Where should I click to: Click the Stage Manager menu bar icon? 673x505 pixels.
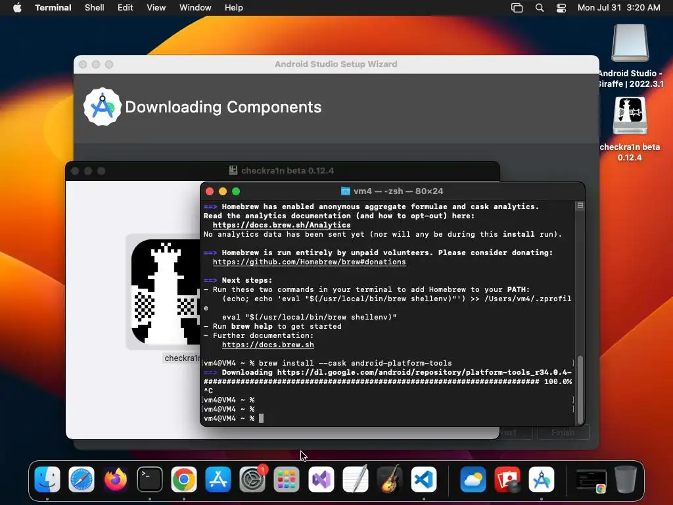coord(517,8)
